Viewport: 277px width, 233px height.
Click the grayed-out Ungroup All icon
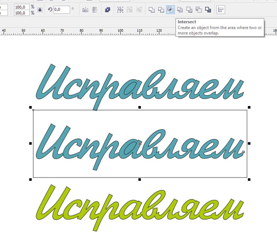point(139,10)
